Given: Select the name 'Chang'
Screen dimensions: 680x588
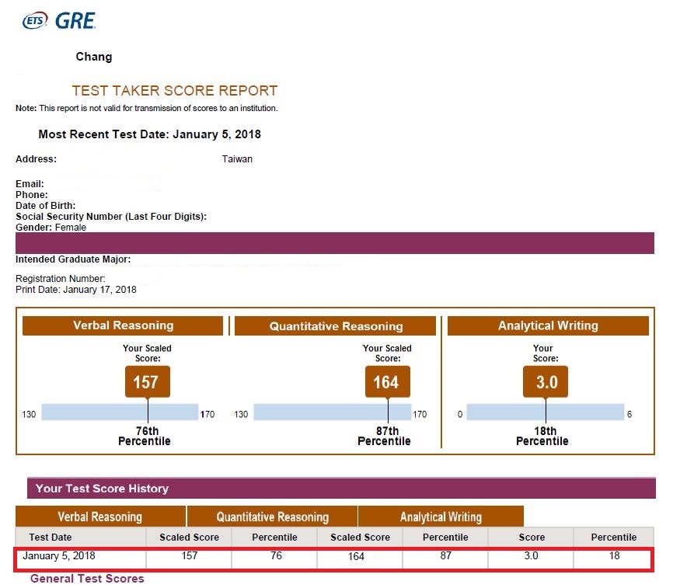Looking at the screenshot, I should point(94,57).
